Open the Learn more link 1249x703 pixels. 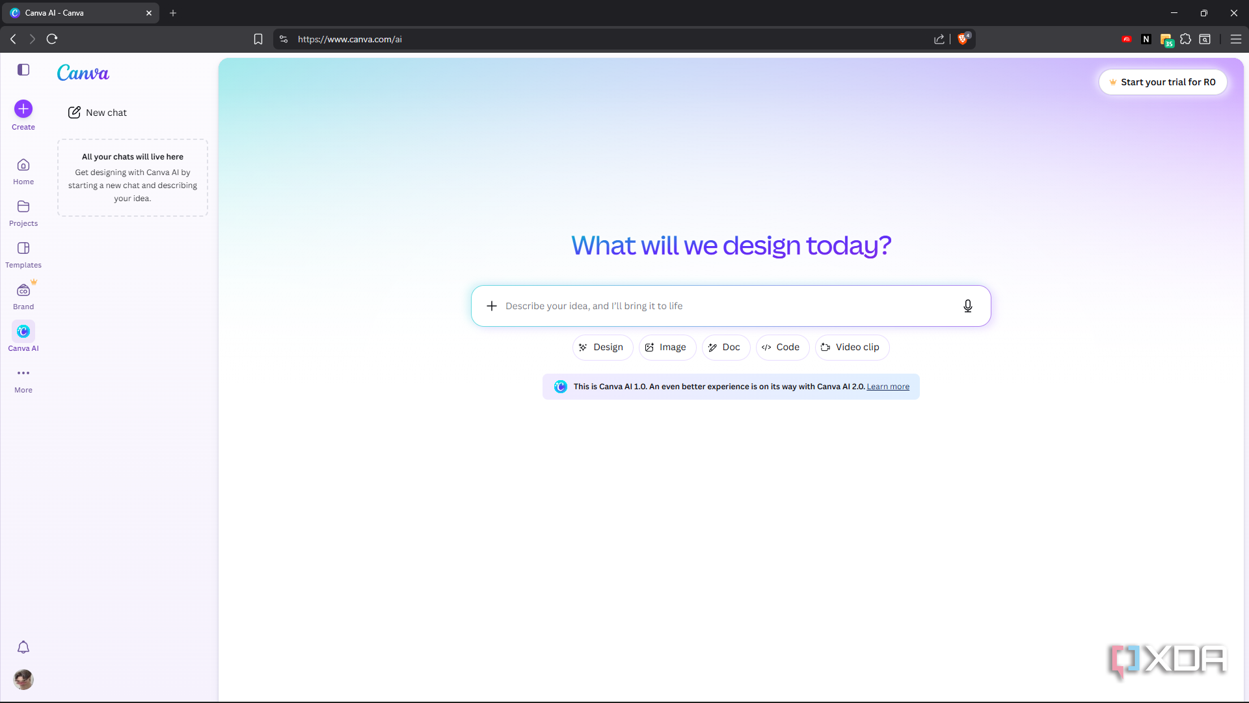tap(888, 387)
